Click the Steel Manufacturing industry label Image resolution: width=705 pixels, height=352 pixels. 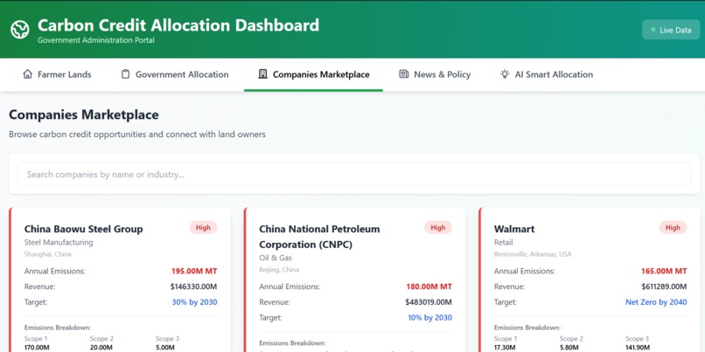click(59, 243)
